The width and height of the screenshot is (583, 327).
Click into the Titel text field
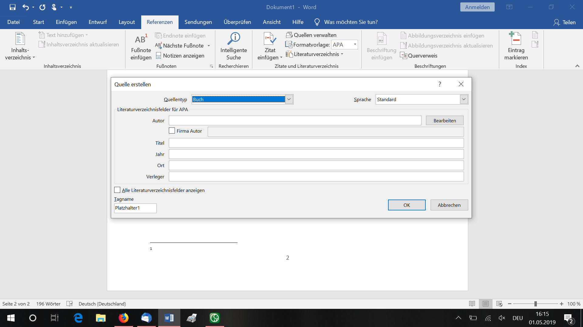316,143
